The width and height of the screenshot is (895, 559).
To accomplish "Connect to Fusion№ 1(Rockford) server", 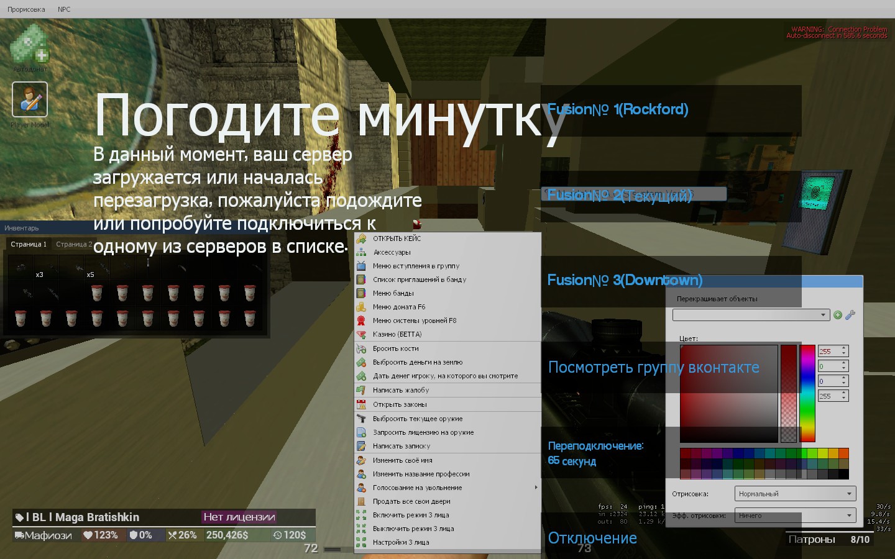I will pyautogui.click(x=671, y=110).
